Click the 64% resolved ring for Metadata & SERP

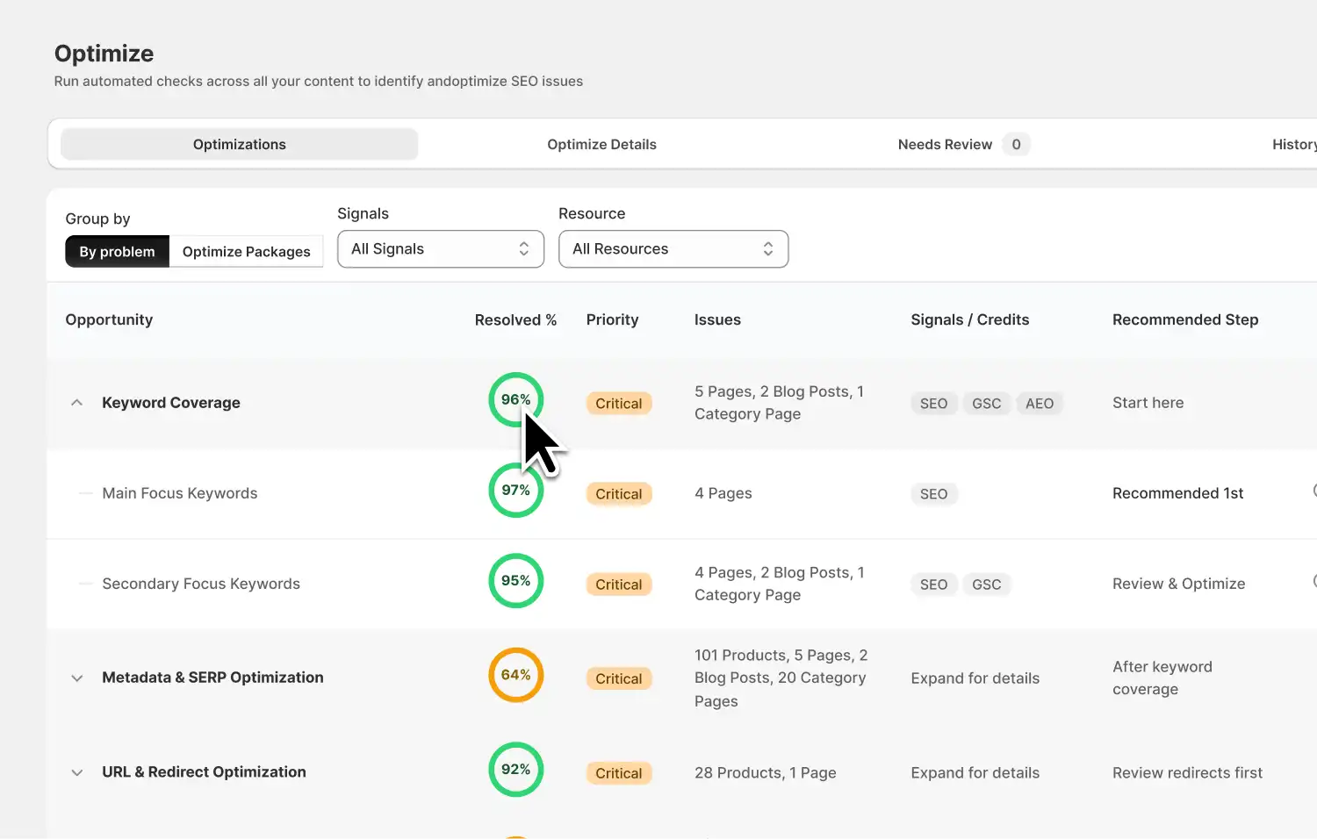(x=516, y=675)
